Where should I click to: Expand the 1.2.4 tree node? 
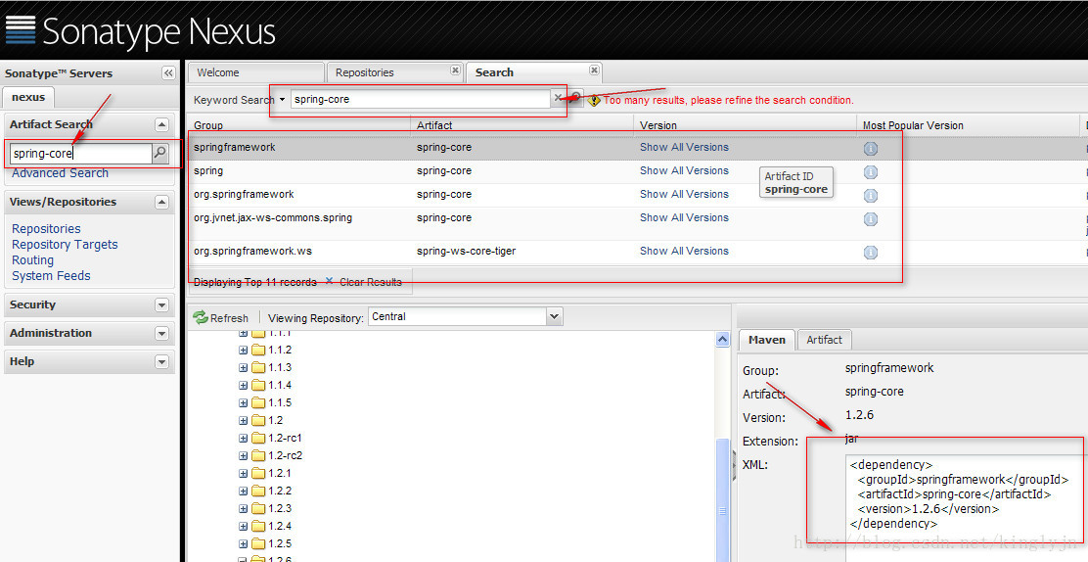[x=243, y=527]
